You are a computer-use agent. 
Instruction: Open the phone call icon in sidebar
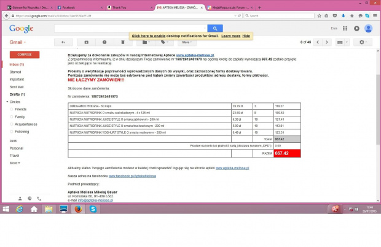39,199
